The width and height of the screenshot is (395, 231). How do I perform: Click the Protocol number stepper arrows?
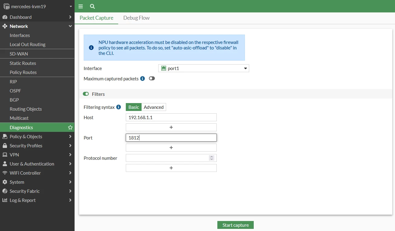pos(212,158)
